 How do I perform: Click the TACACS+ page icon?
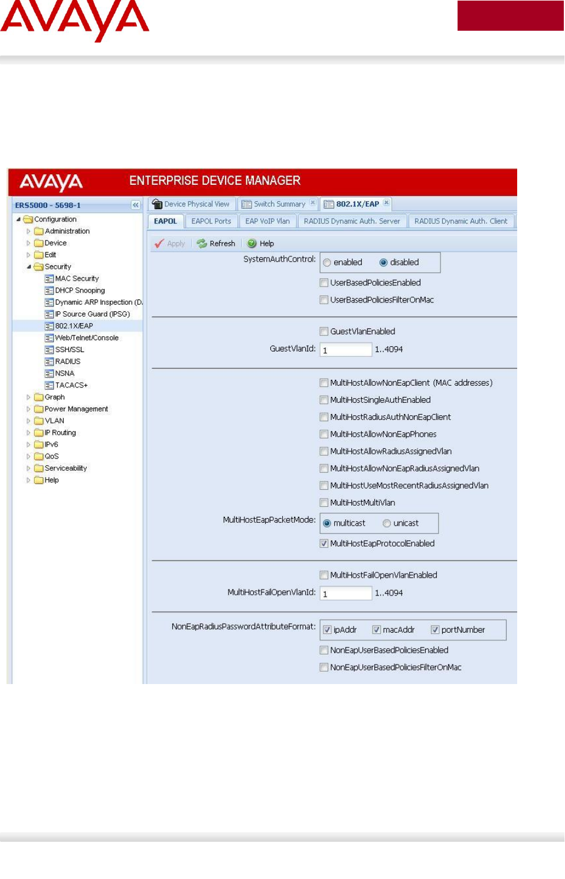(x=50, y=385)
